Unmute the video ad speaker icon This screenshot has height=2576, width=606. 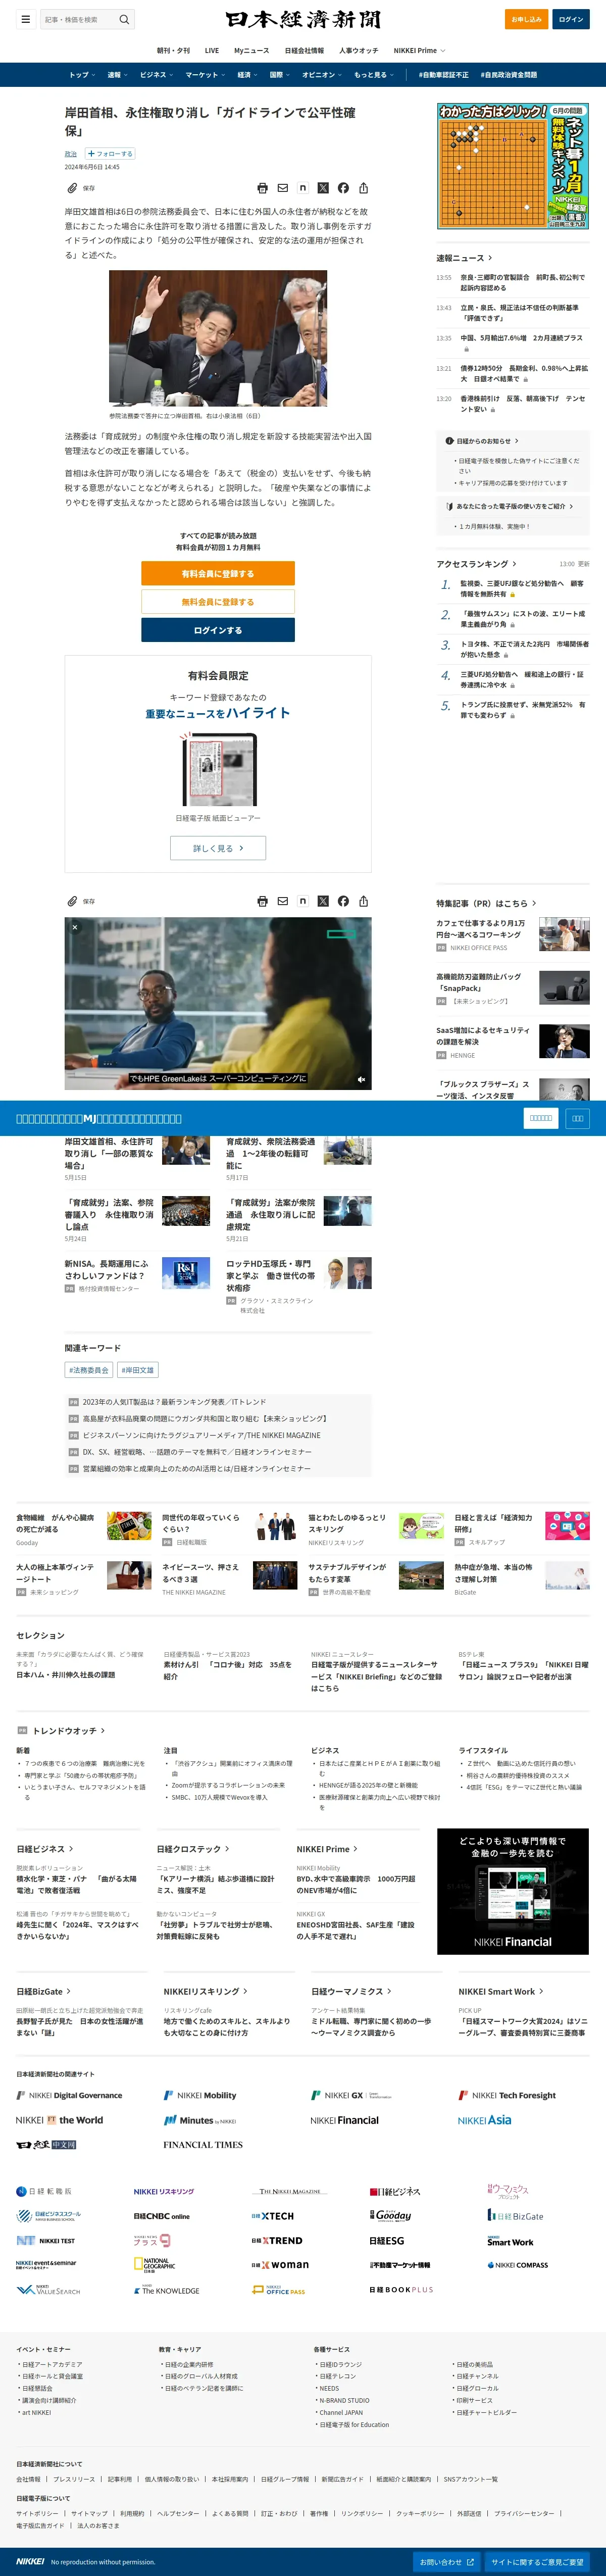point(361,1079)
